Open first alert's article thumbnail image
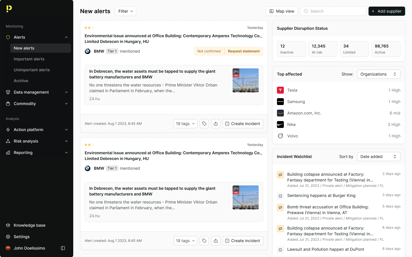The width and height of the screenshot is (412, 257). click(245, 80)
